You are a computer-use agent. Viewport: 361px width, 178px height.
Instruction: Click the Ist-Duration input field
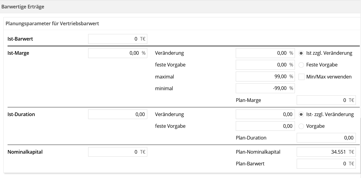point(118,114)
